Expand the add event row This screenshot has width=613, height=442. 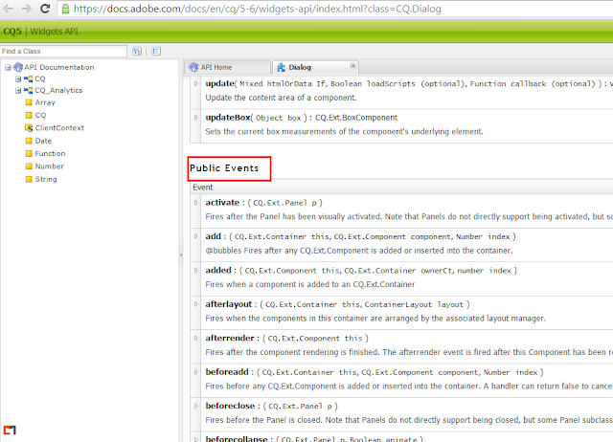coord(196,236)
